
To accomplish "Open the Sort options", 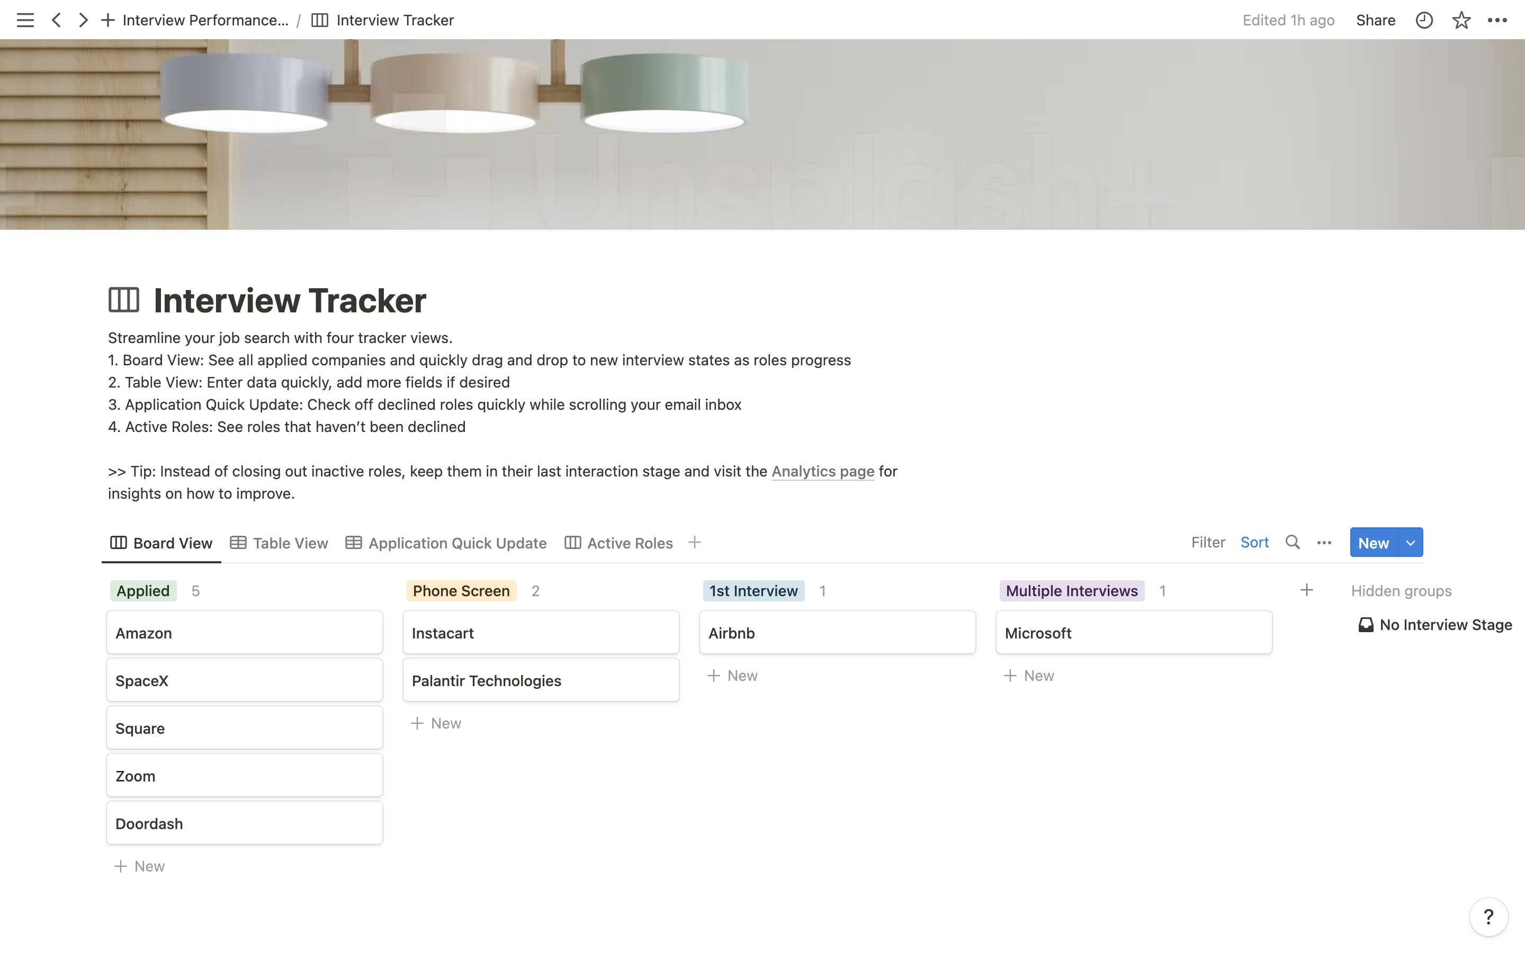I will click(x=1254, y=542).
